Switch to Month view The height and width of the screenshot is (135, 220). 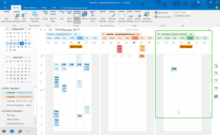coord(85,16)
